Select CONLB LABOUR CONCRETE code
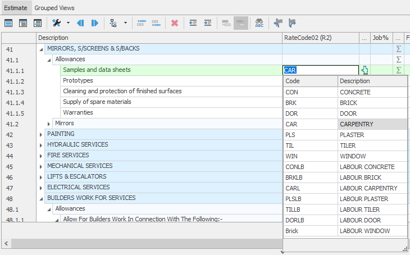Viewport: 410px width, 255px height. coord(345,167)
